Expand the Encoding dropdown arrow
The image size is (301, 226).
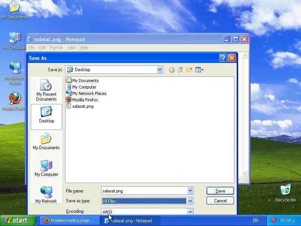[190, 212]
